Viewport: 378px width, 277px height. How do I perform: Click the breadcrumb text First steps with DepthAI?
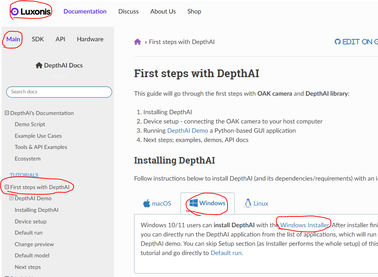coord(182,42)
